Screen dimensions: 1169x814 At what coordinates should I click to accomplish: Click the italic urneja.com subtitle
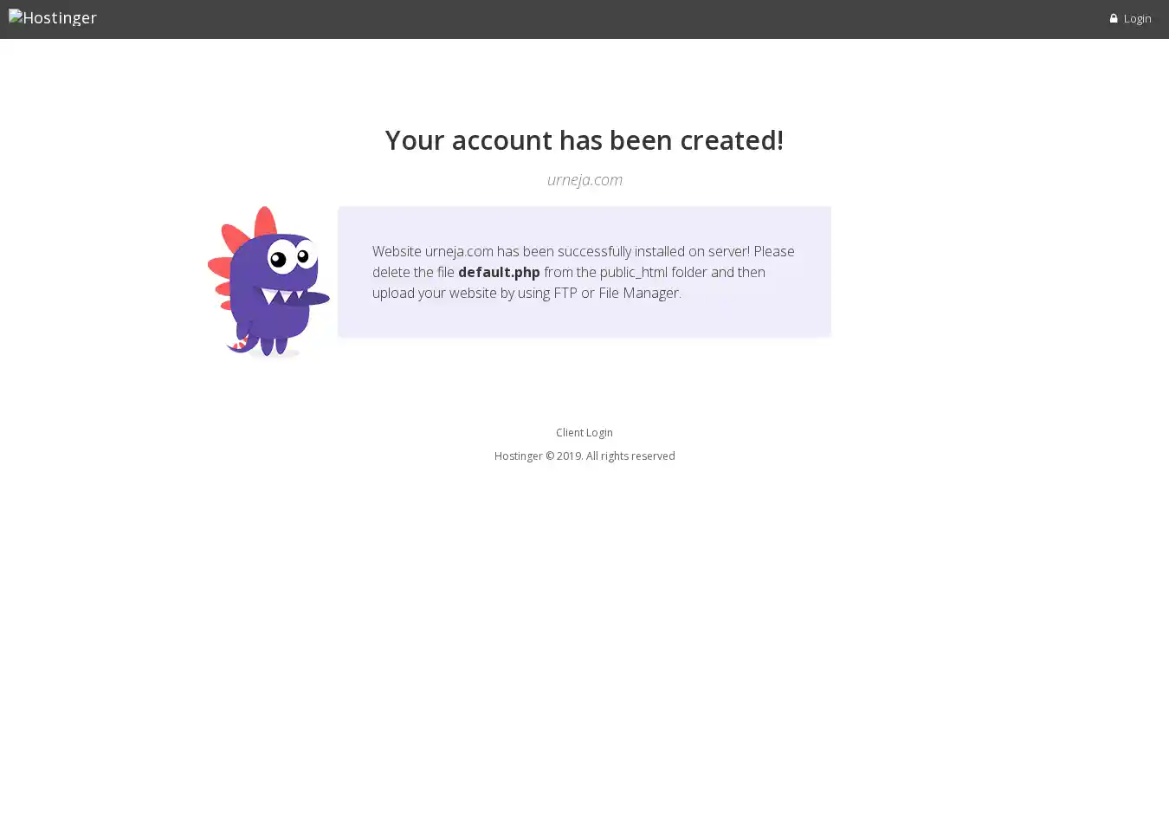point(584,179)
